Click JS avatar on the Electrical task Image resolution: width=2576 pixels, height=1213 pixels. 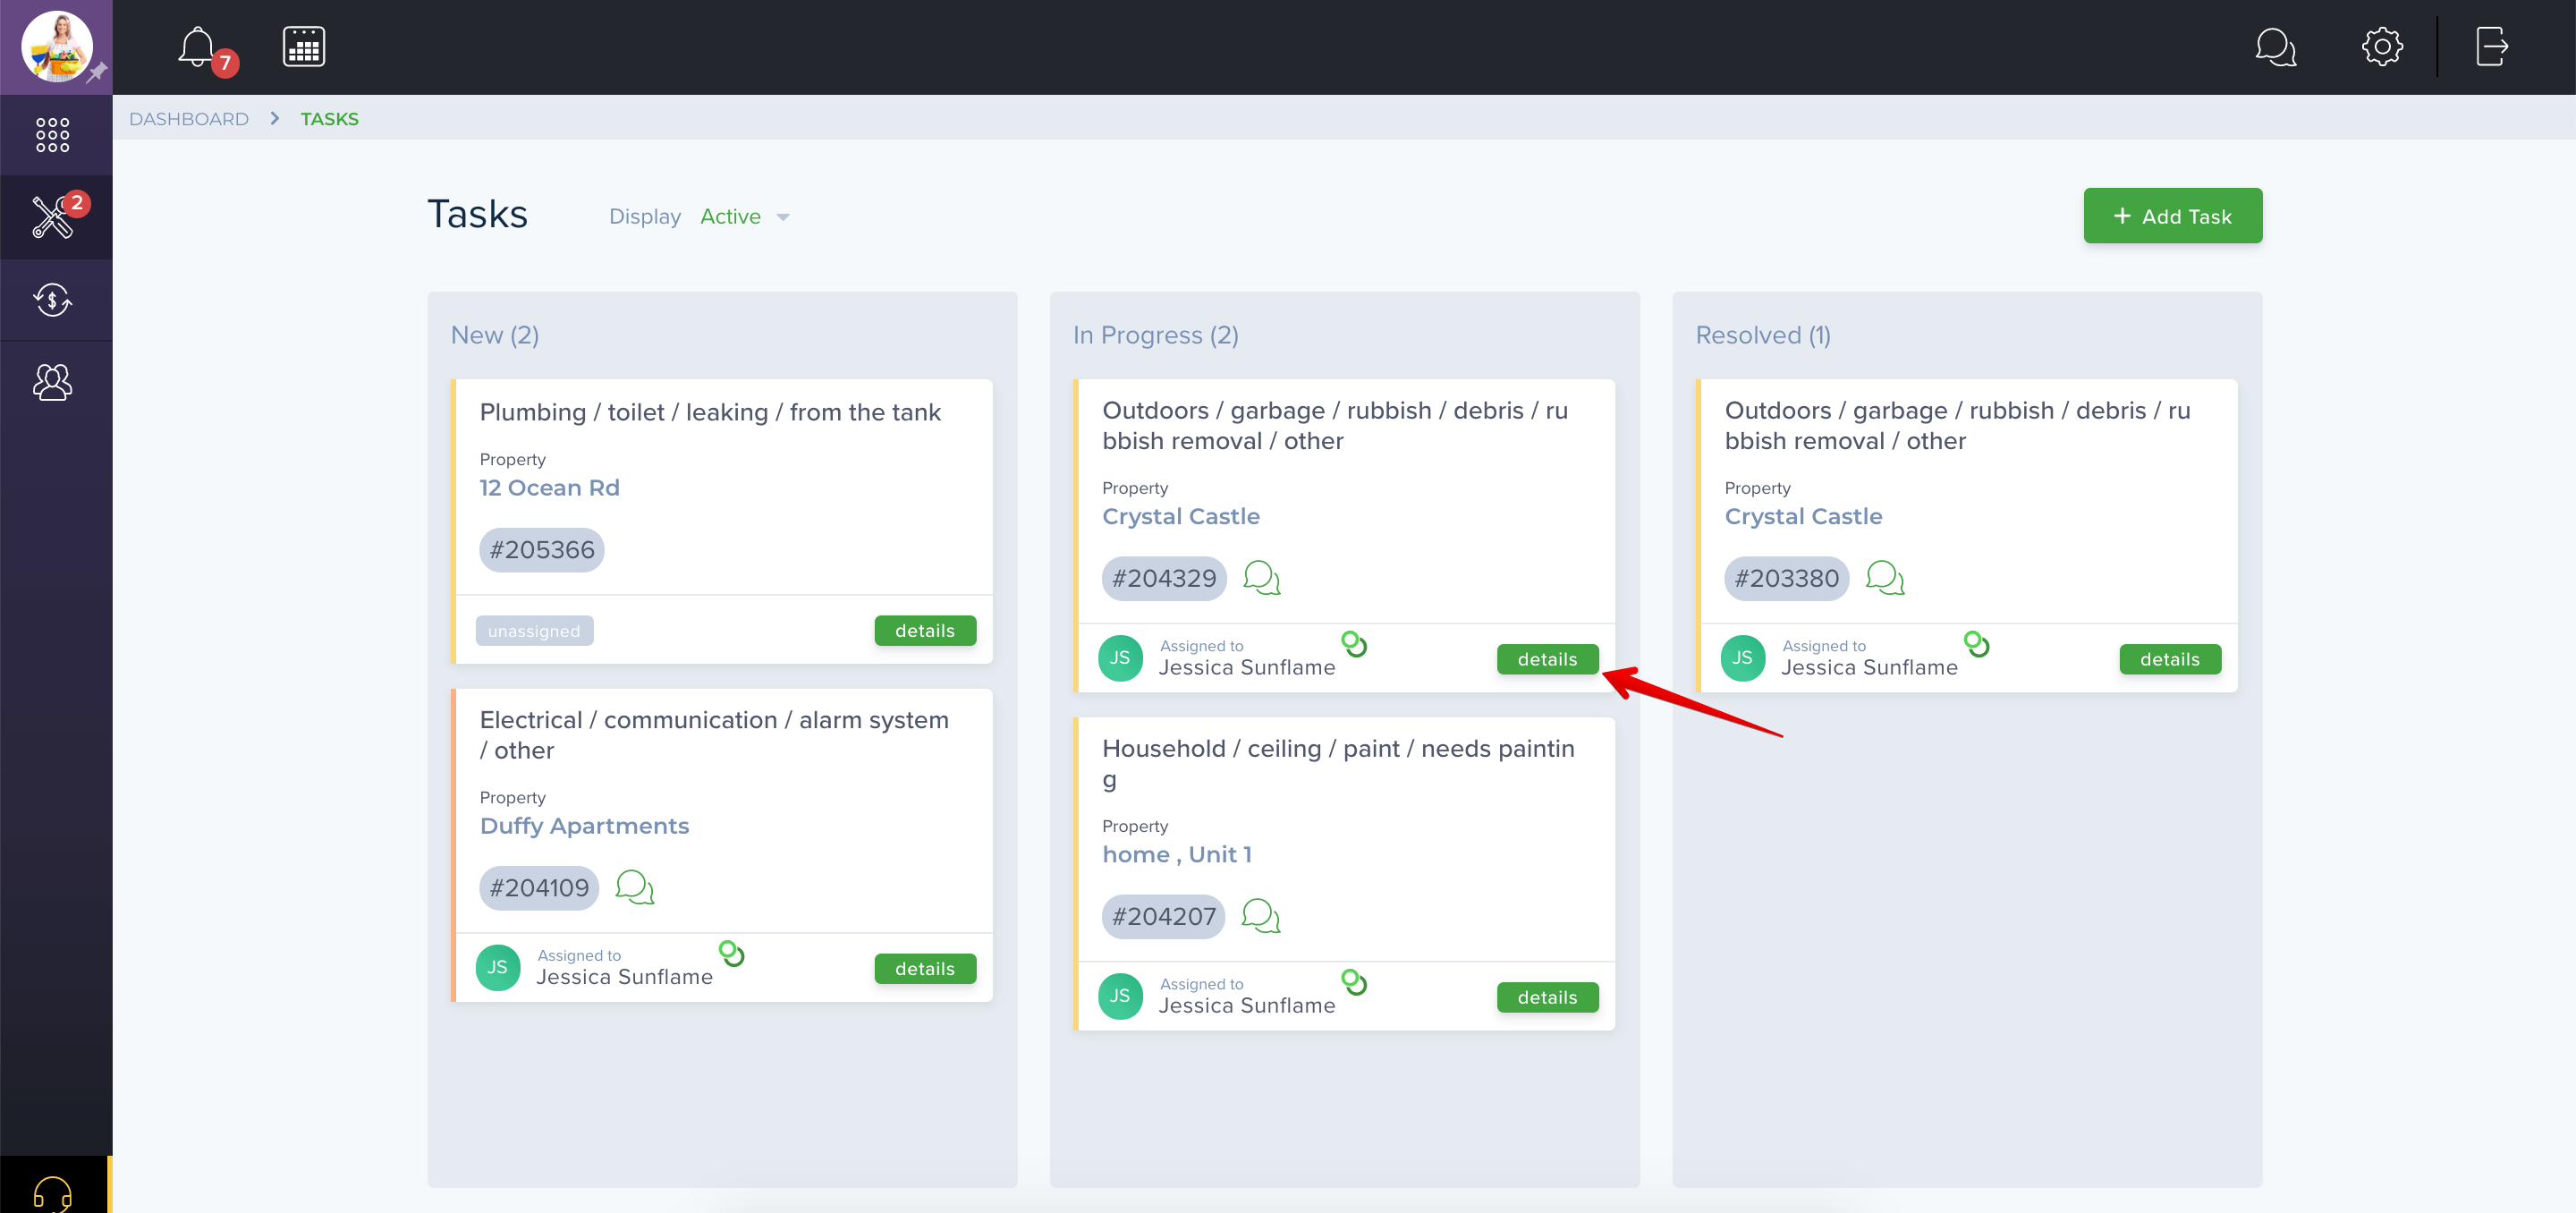pos(498,968)
